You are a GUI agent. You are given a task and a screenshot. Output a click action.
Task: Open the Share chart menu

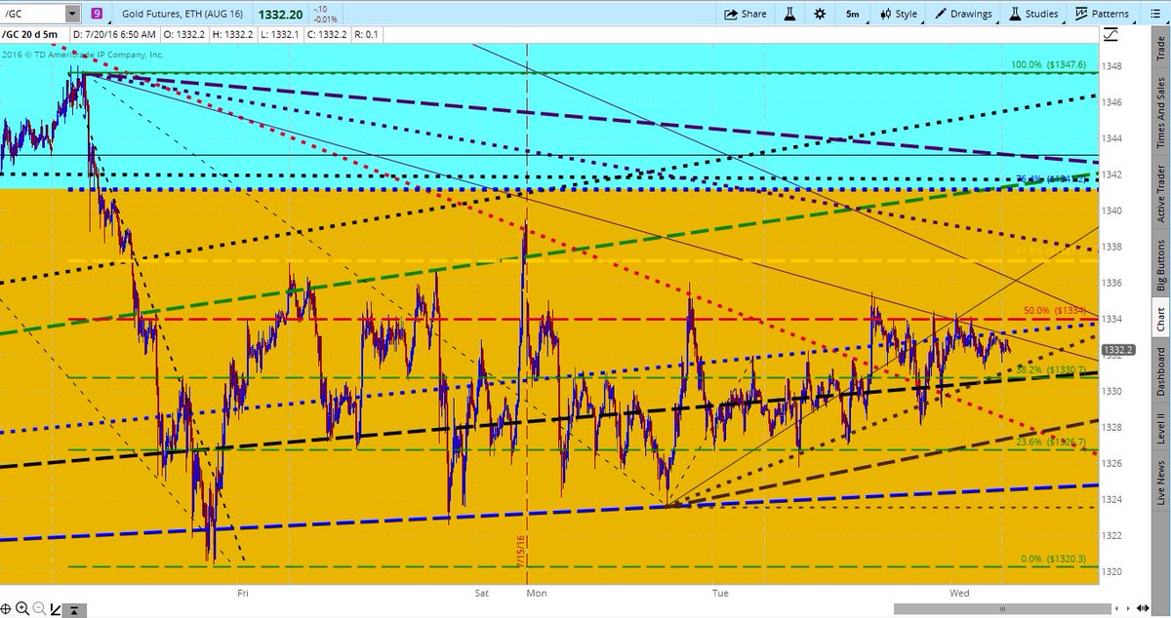pos(746,14)
